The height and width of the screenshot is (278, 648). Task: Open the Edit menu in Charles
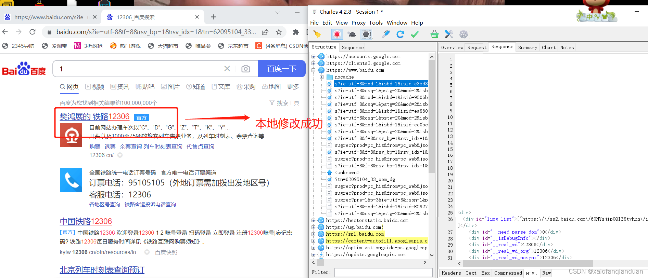[x=327, y=23]
